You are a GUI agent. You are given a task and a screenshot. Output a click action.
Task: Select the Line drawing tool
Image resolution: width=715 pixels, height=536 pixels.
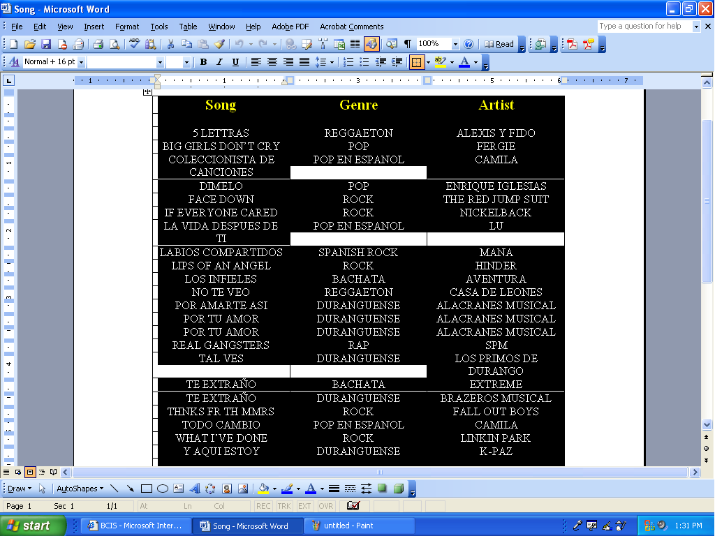pyautogui.click(x=115, y=489)
